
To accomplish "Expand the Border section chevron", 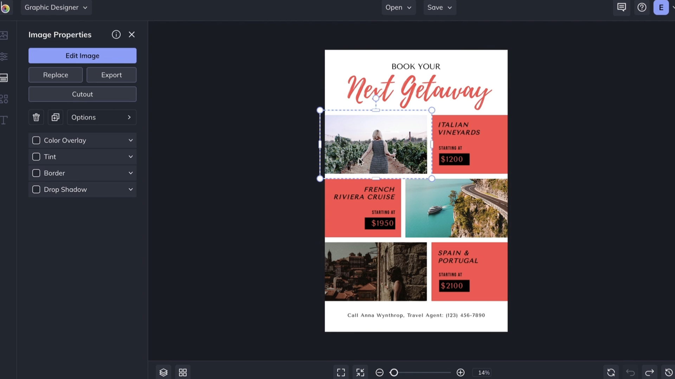I will 131,173.
